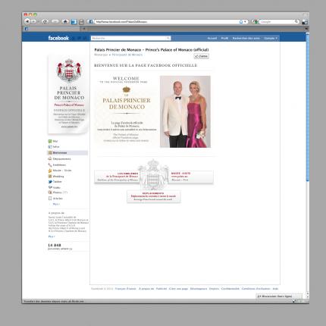Click the bookmark star in address bar
Image resolution: width=326 pixels, height=326 pixels.
click(241, 22)
